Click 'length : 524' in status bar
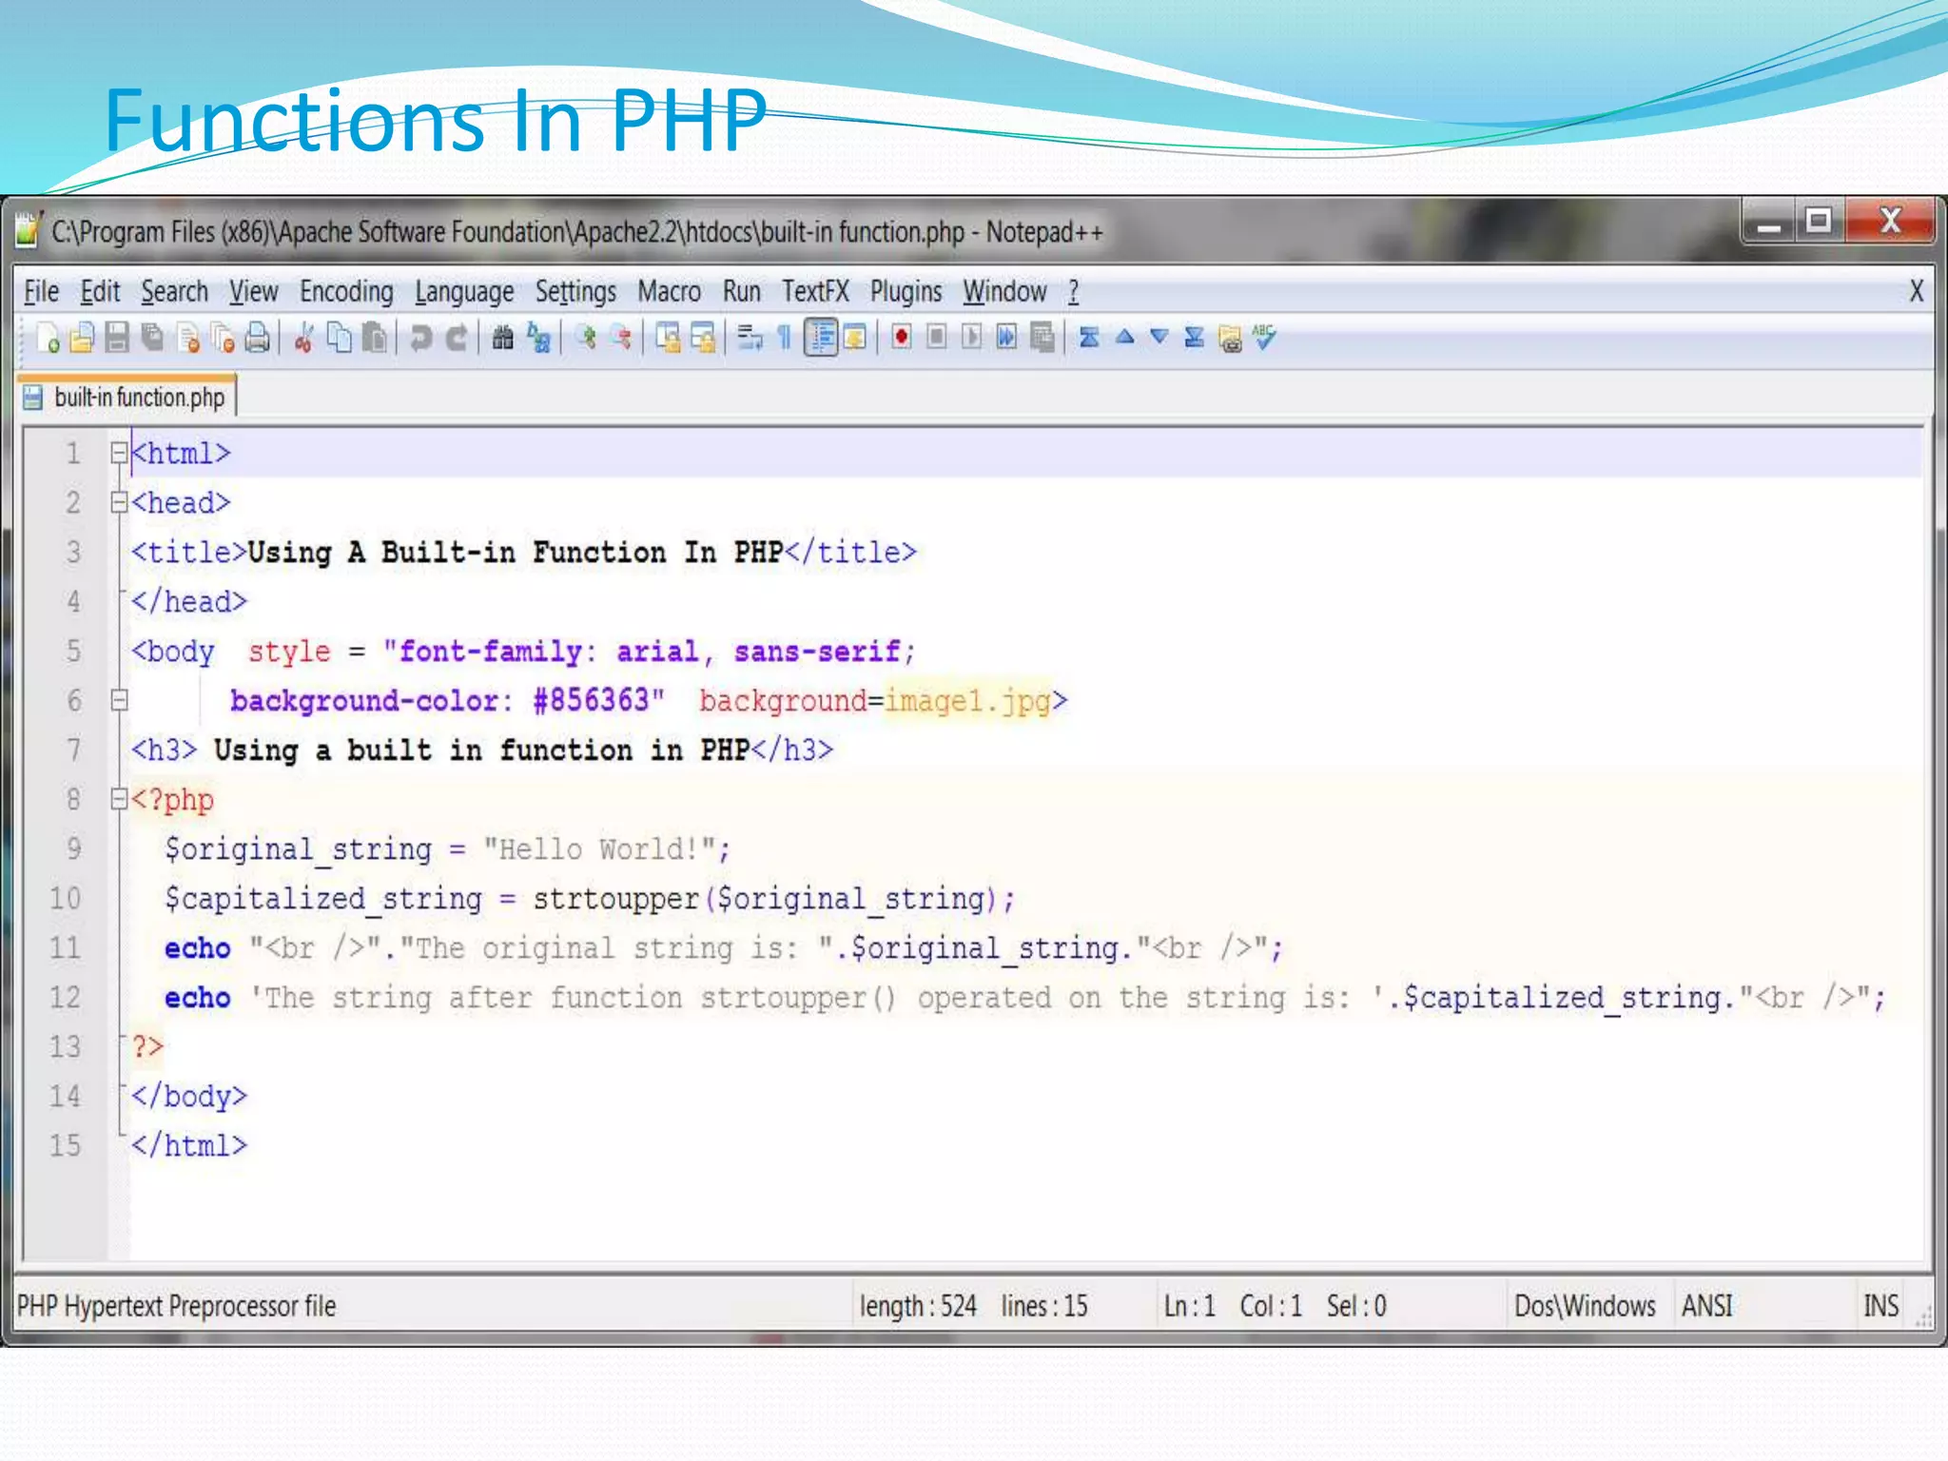1948x1461 pixels. coord(918,1306)
